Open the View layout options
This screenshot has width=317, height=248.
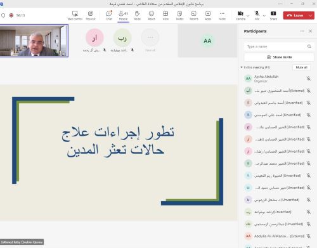tap(165, 15)
